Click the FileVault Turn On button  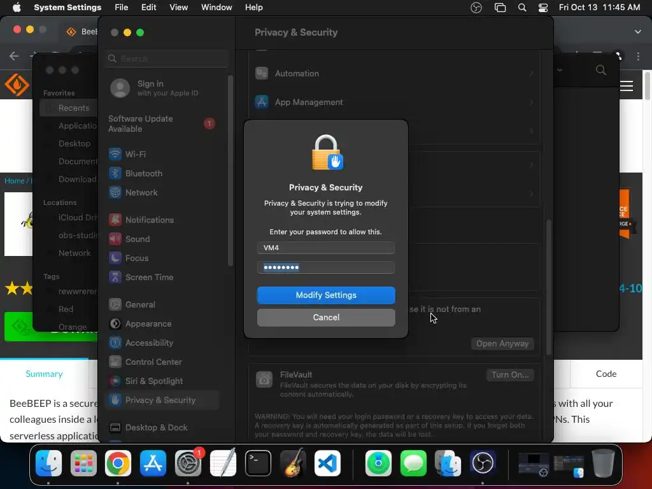(510, 375)
